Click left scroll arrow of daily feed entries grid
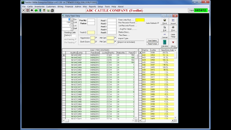Viewport: 231px width, 130px height. point(64,120)
